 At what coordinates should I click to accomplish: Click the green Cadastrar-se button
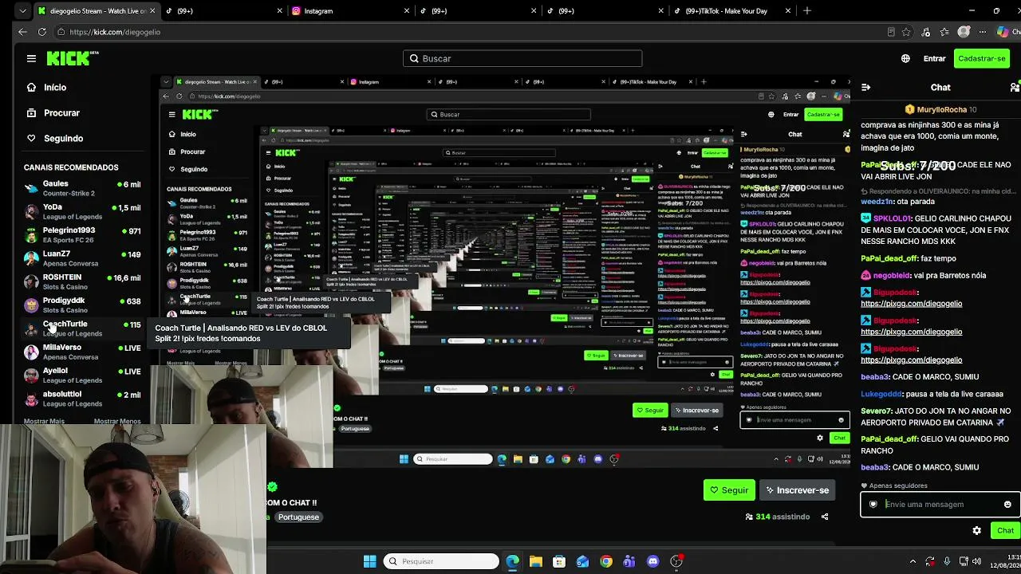point(982,58)
